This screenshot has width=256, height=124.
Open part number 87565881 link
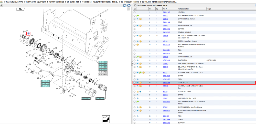coord(166,102)
